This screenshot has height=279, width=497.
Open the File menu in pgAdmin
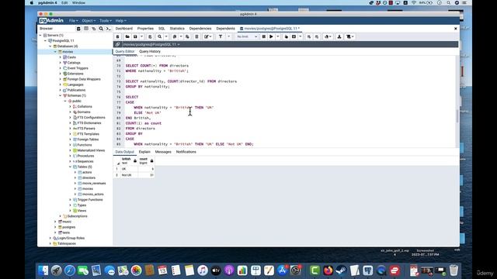pos(73,21)
